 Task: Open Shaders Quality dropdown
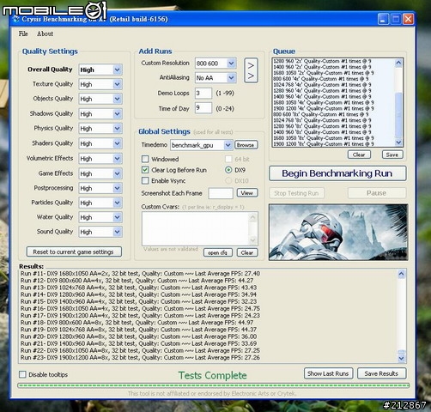[117, 143]
